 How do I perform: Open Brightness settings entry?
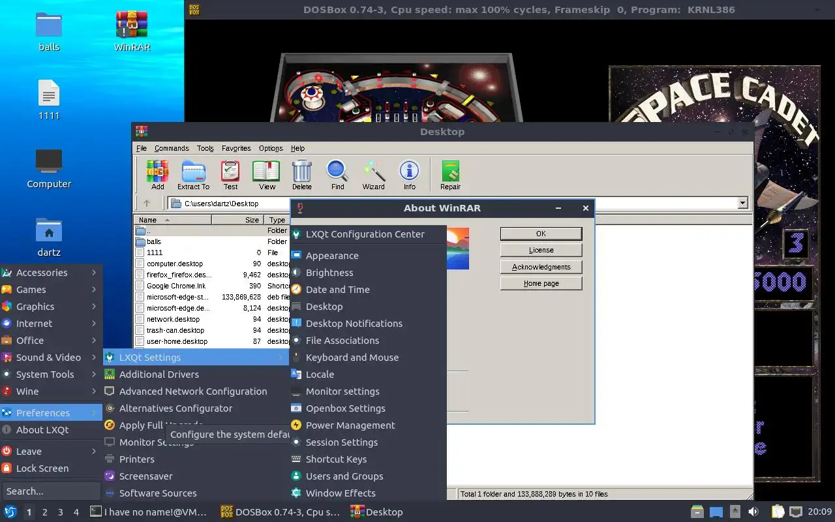point(368,273)
